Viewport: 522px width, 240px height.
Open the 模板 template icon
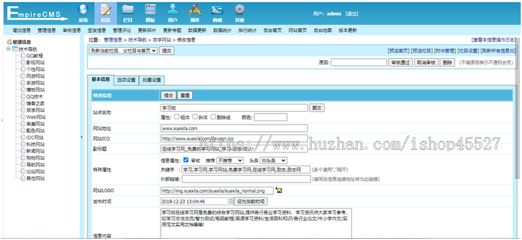[x=150, y=10]
